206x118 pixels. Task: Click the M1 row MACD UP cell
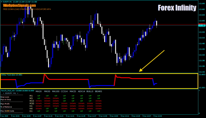(x=73, y=96)
